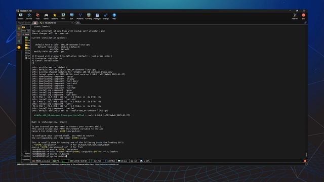This screenshot has height=182, width=324.
Task: Open the Servers toolbar button
Action: point(29,16)
